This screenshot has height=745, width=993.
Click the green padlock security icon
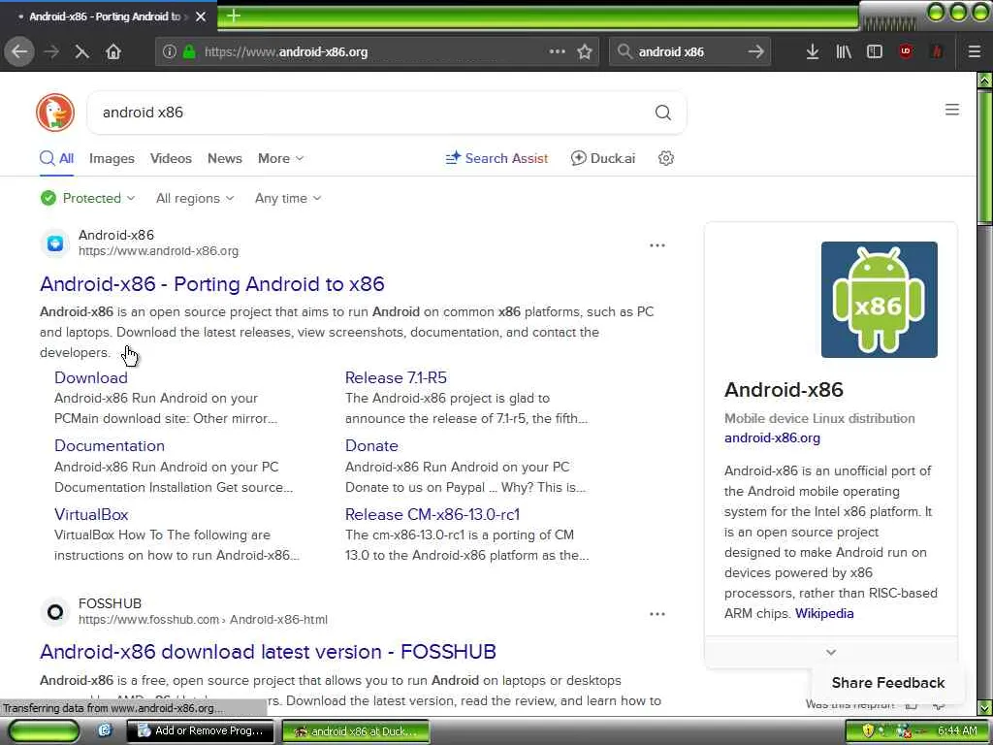tap(189, 52)
